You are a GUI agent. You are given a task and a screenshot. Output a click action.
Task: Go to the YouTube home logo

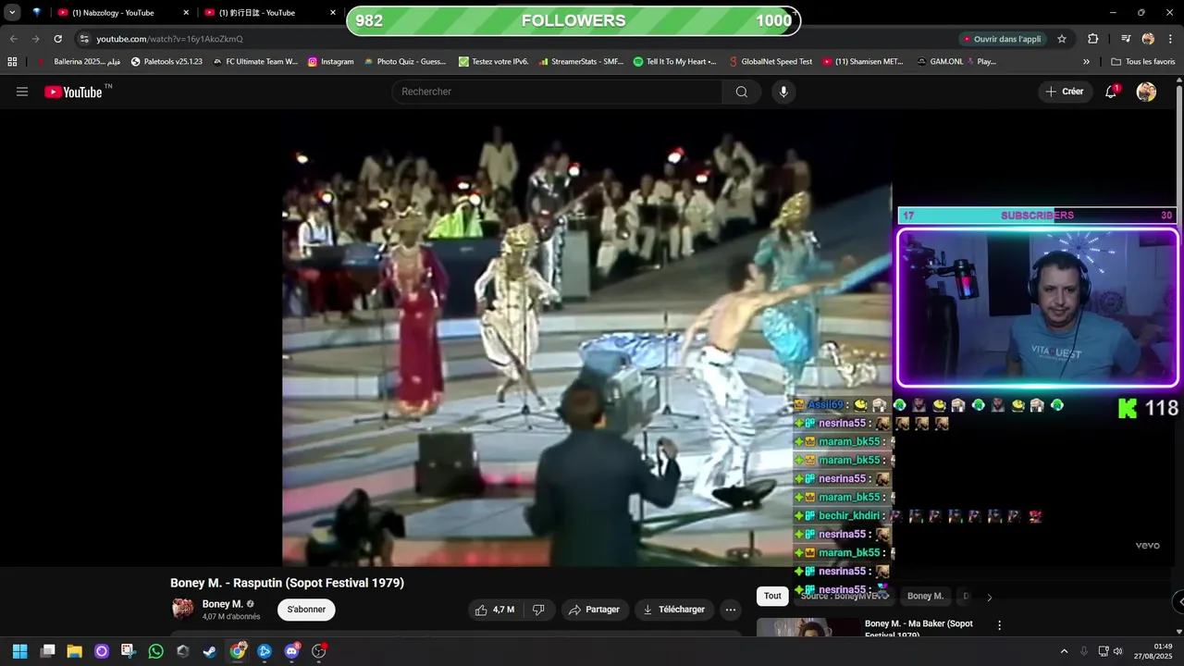click(73, 92)
